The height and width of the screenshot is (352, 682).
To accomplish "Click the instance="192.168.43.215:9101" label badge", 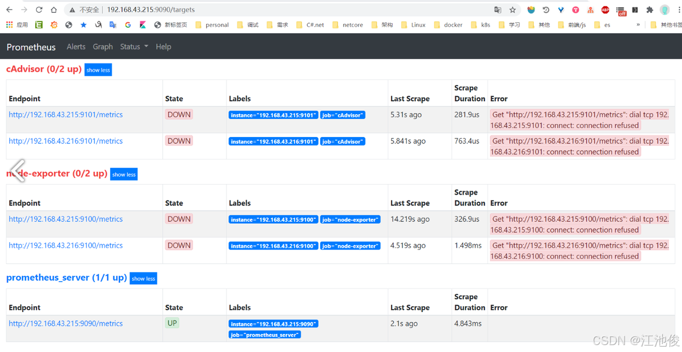I will [273, 115].
